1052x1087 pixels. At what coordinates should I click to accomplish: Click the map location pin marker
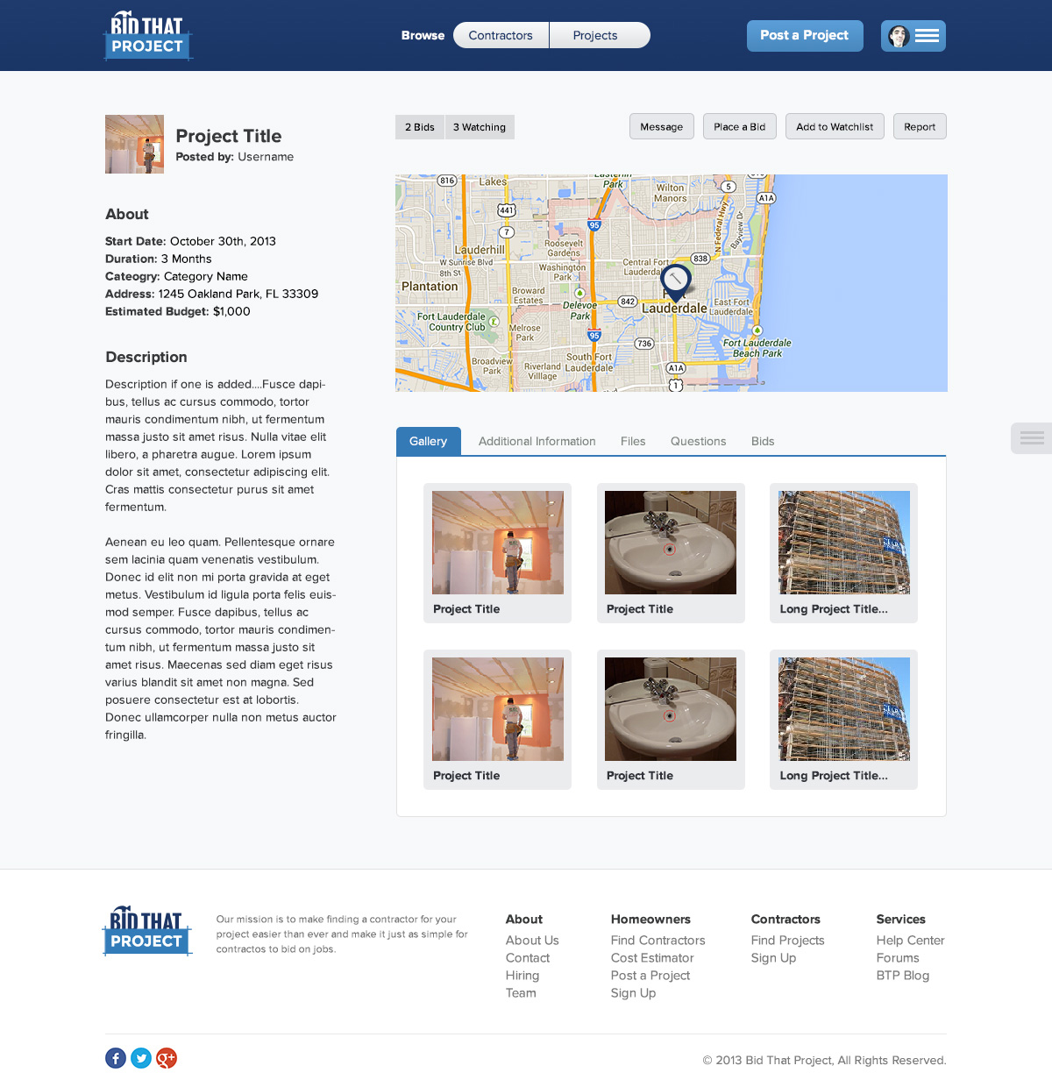675,282
